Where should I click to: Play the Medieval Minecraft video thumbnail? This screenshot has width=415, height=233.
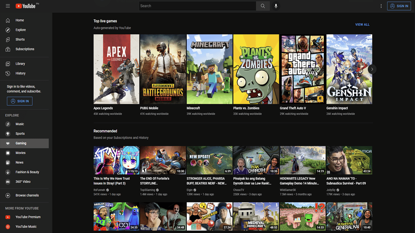pyautogui.click(x=256, y=216)
